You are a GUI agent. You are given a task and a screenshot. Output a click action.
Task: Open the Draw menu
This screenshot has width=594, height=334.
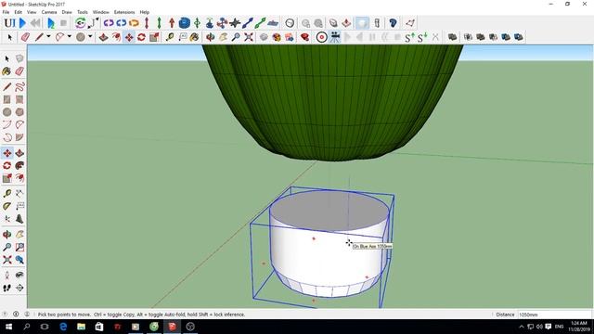[x=67, y=12]
